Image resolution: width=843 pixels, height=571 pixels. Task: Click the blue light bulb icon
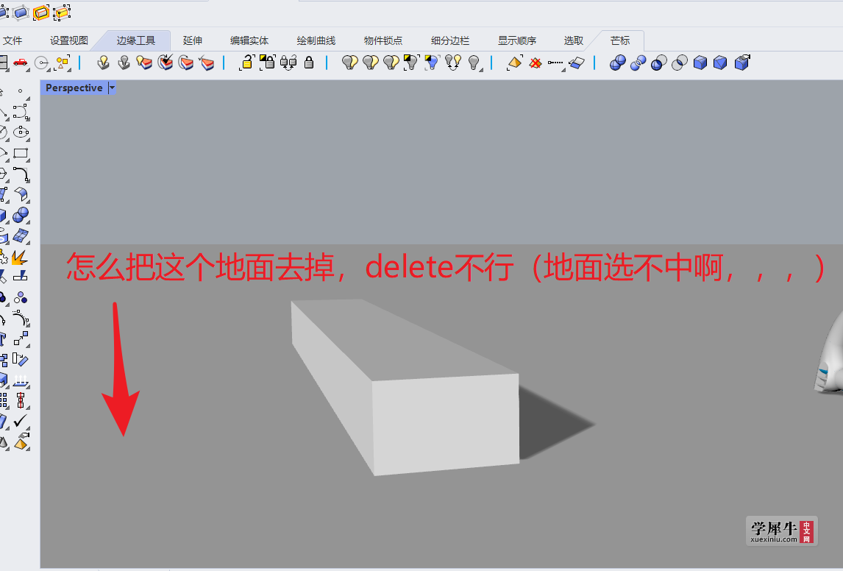pyautogui.click(x=432, y=63)
